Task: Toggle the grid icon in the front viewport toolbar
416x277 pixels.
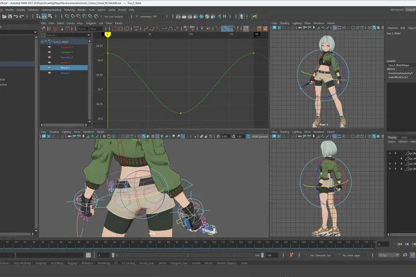Action: (335, 28)
